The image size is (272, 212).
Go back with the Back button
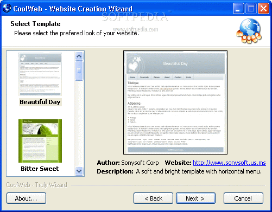point(153,198)
